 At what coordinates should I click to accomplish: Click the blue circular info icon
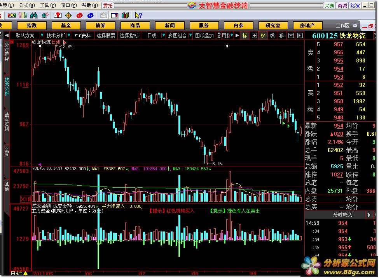point(91,16)
